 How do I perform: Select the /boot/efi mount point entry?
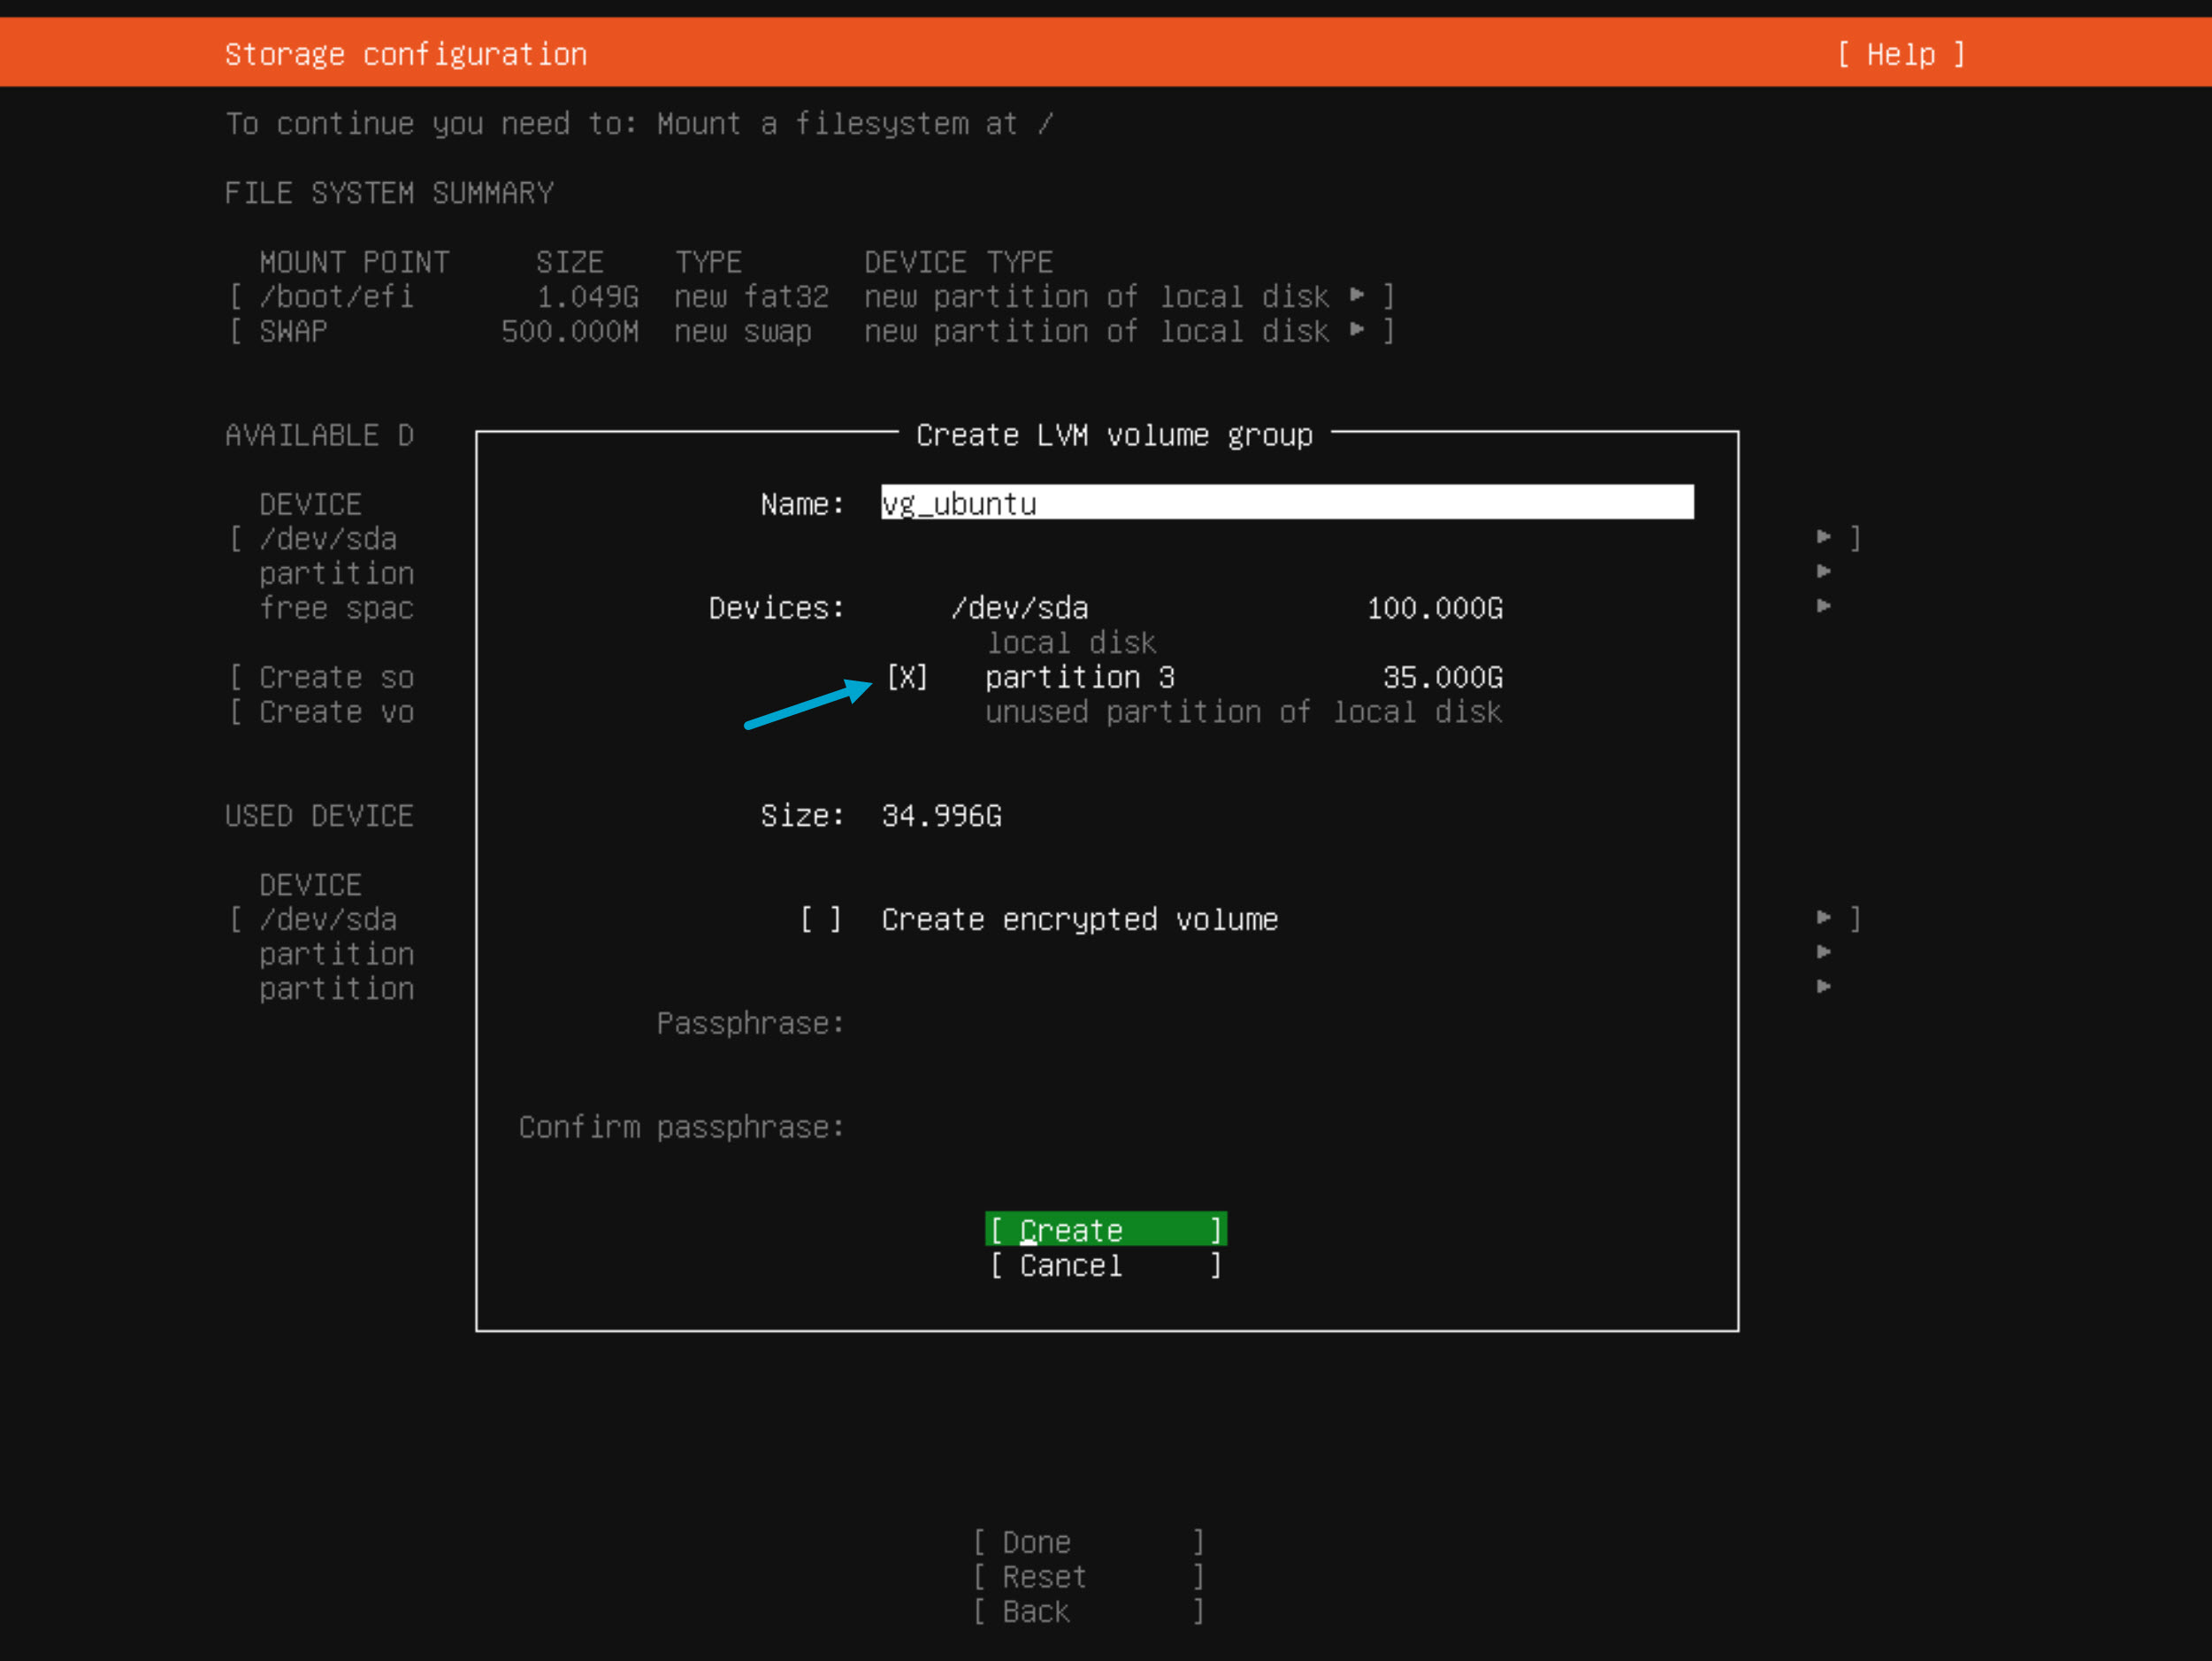(x=336, y=296)
